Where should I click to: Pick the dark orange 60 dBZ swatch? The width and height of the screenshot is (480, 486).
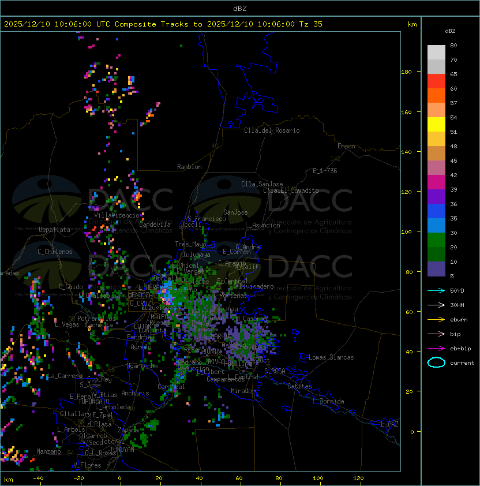[x=436, y=95]
